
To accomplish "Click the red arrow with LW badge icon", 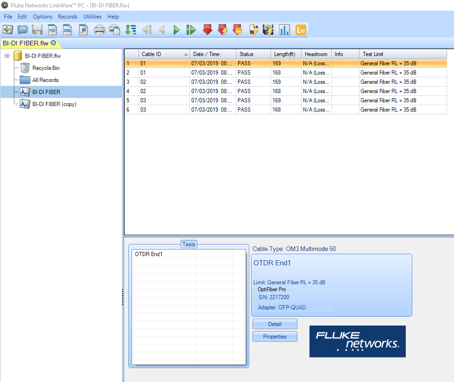I will click(x=237, y=30).
